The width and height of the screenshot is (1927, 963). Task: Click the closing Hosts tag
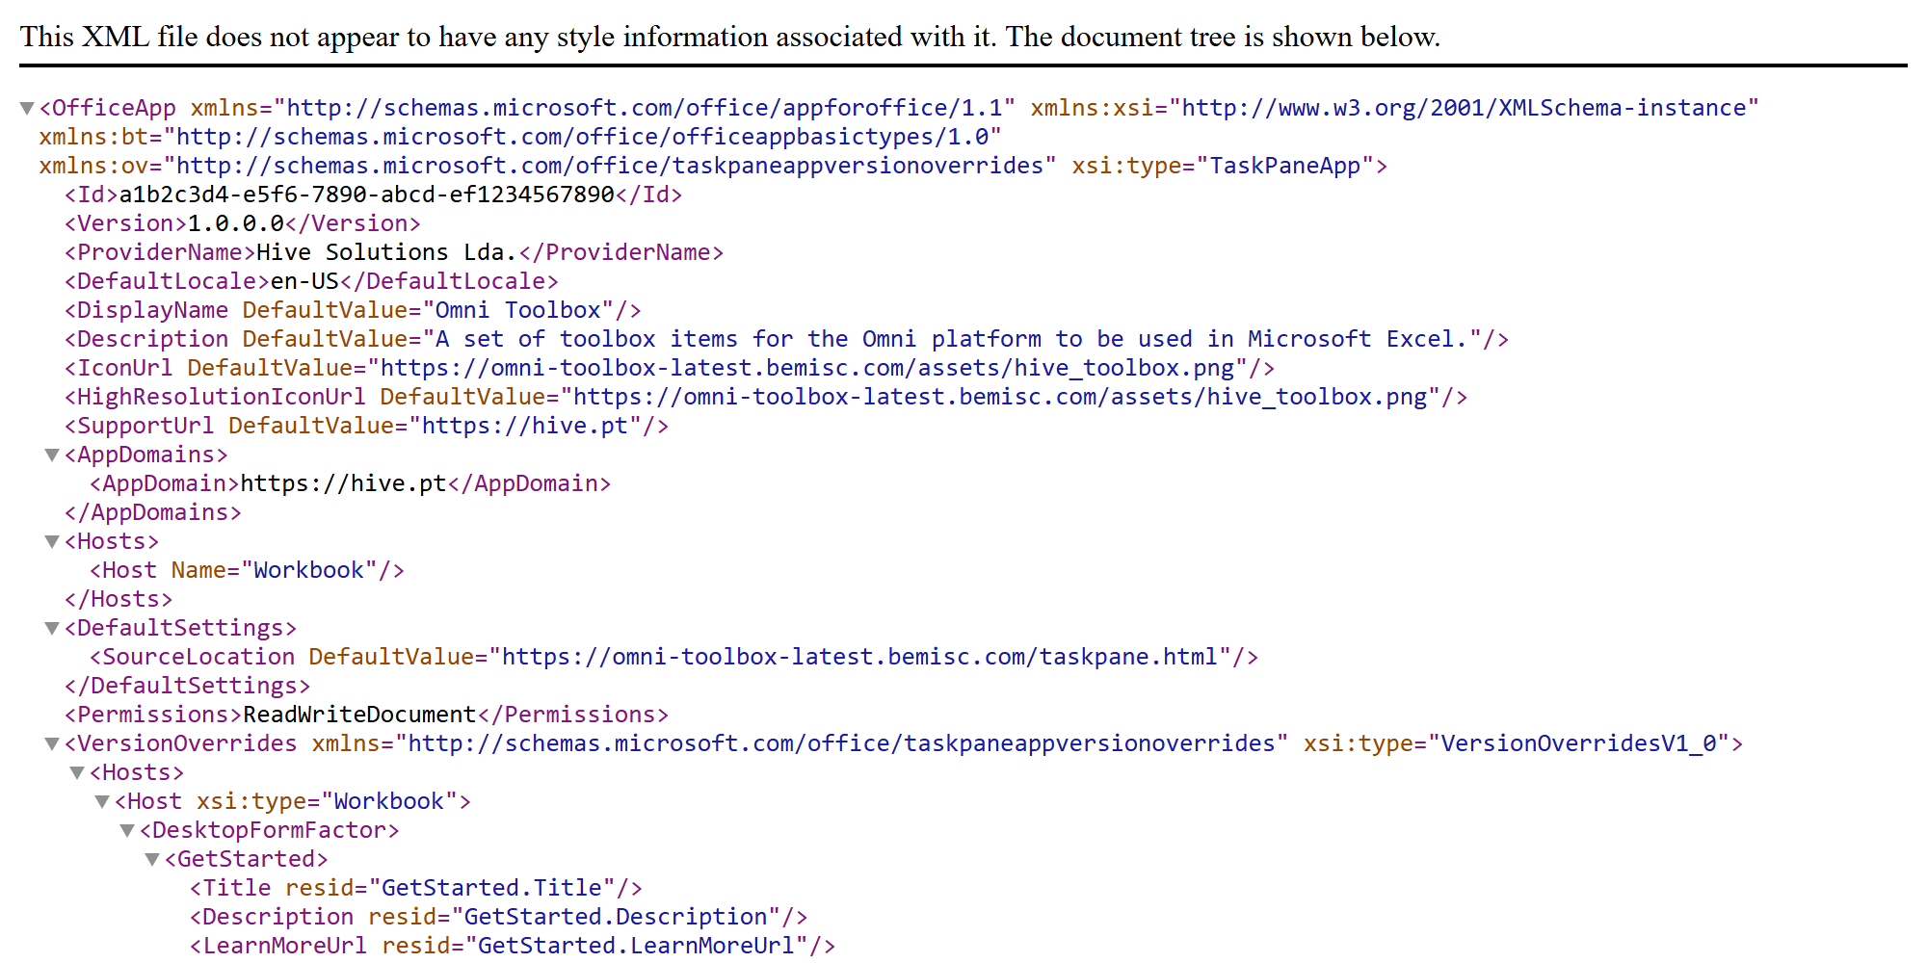[x=119, y=599]
